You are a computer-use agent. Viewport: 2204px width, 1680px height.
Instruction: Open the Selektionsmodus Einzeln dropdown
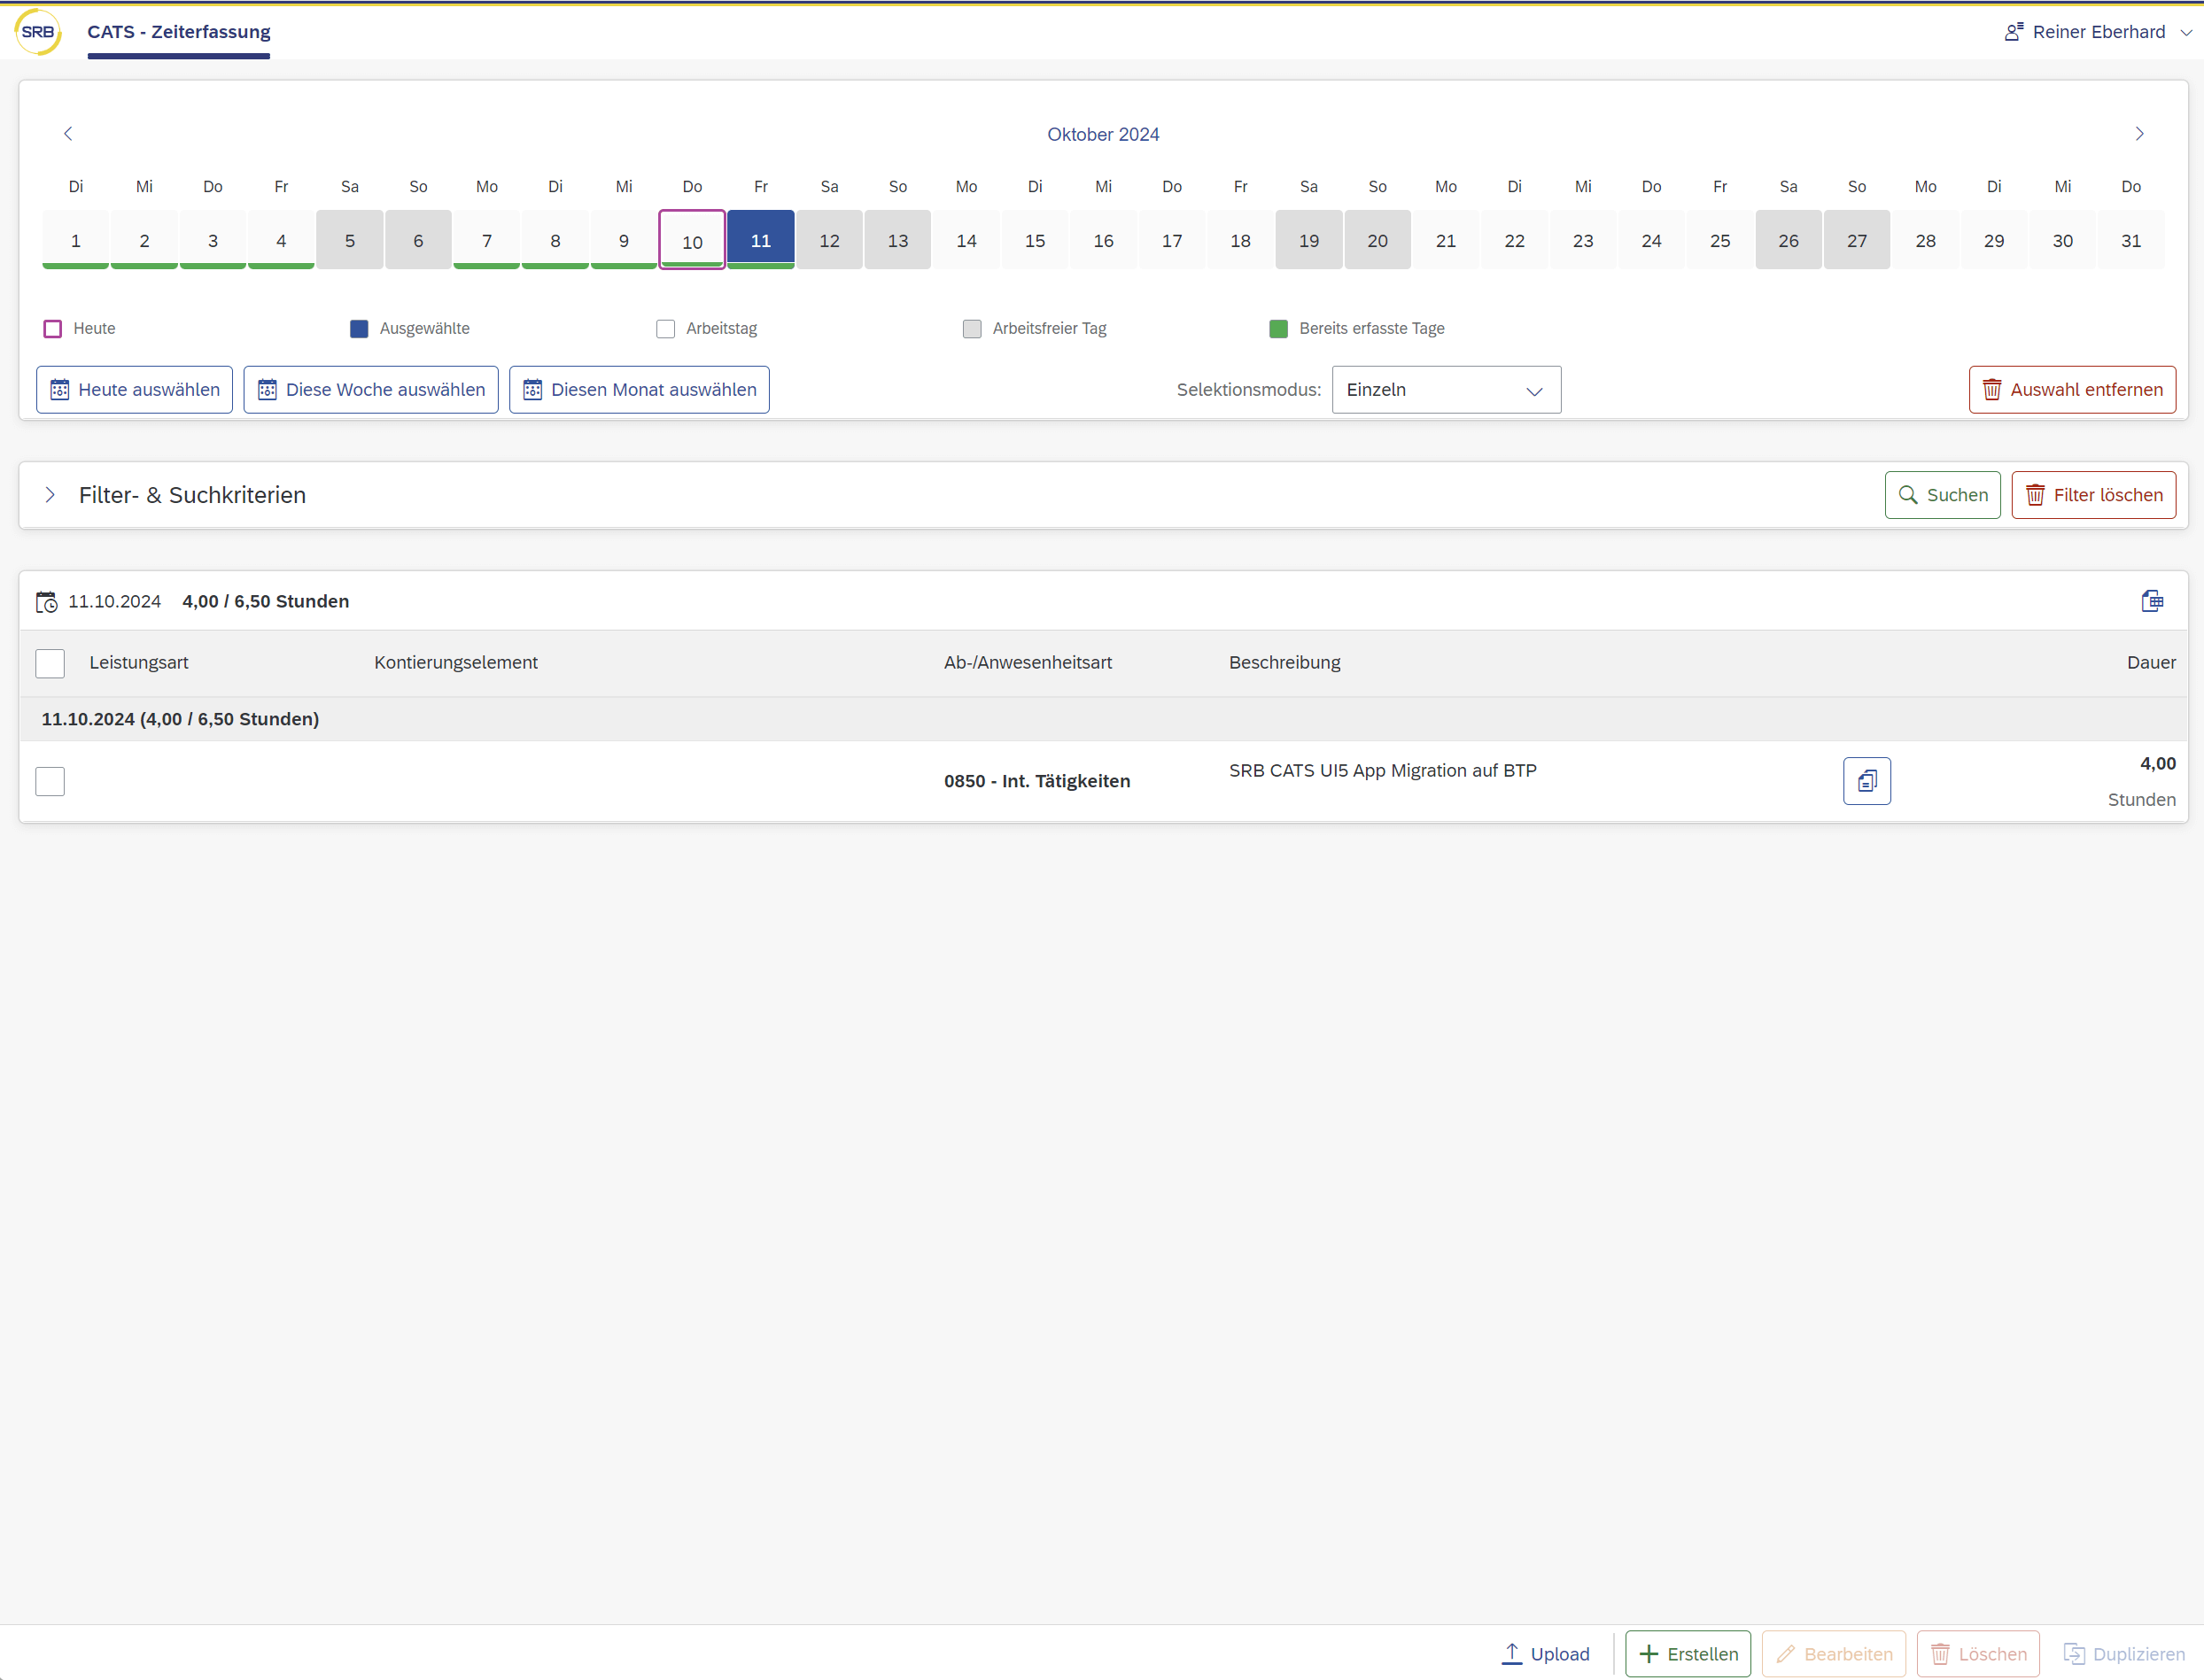tap(1445, 390)
